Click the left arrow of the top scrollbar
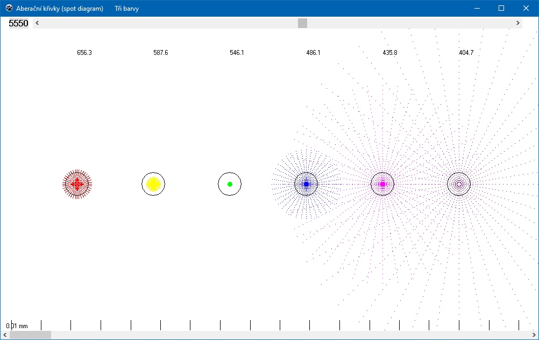The image size is (539, 340). [37, 23]
